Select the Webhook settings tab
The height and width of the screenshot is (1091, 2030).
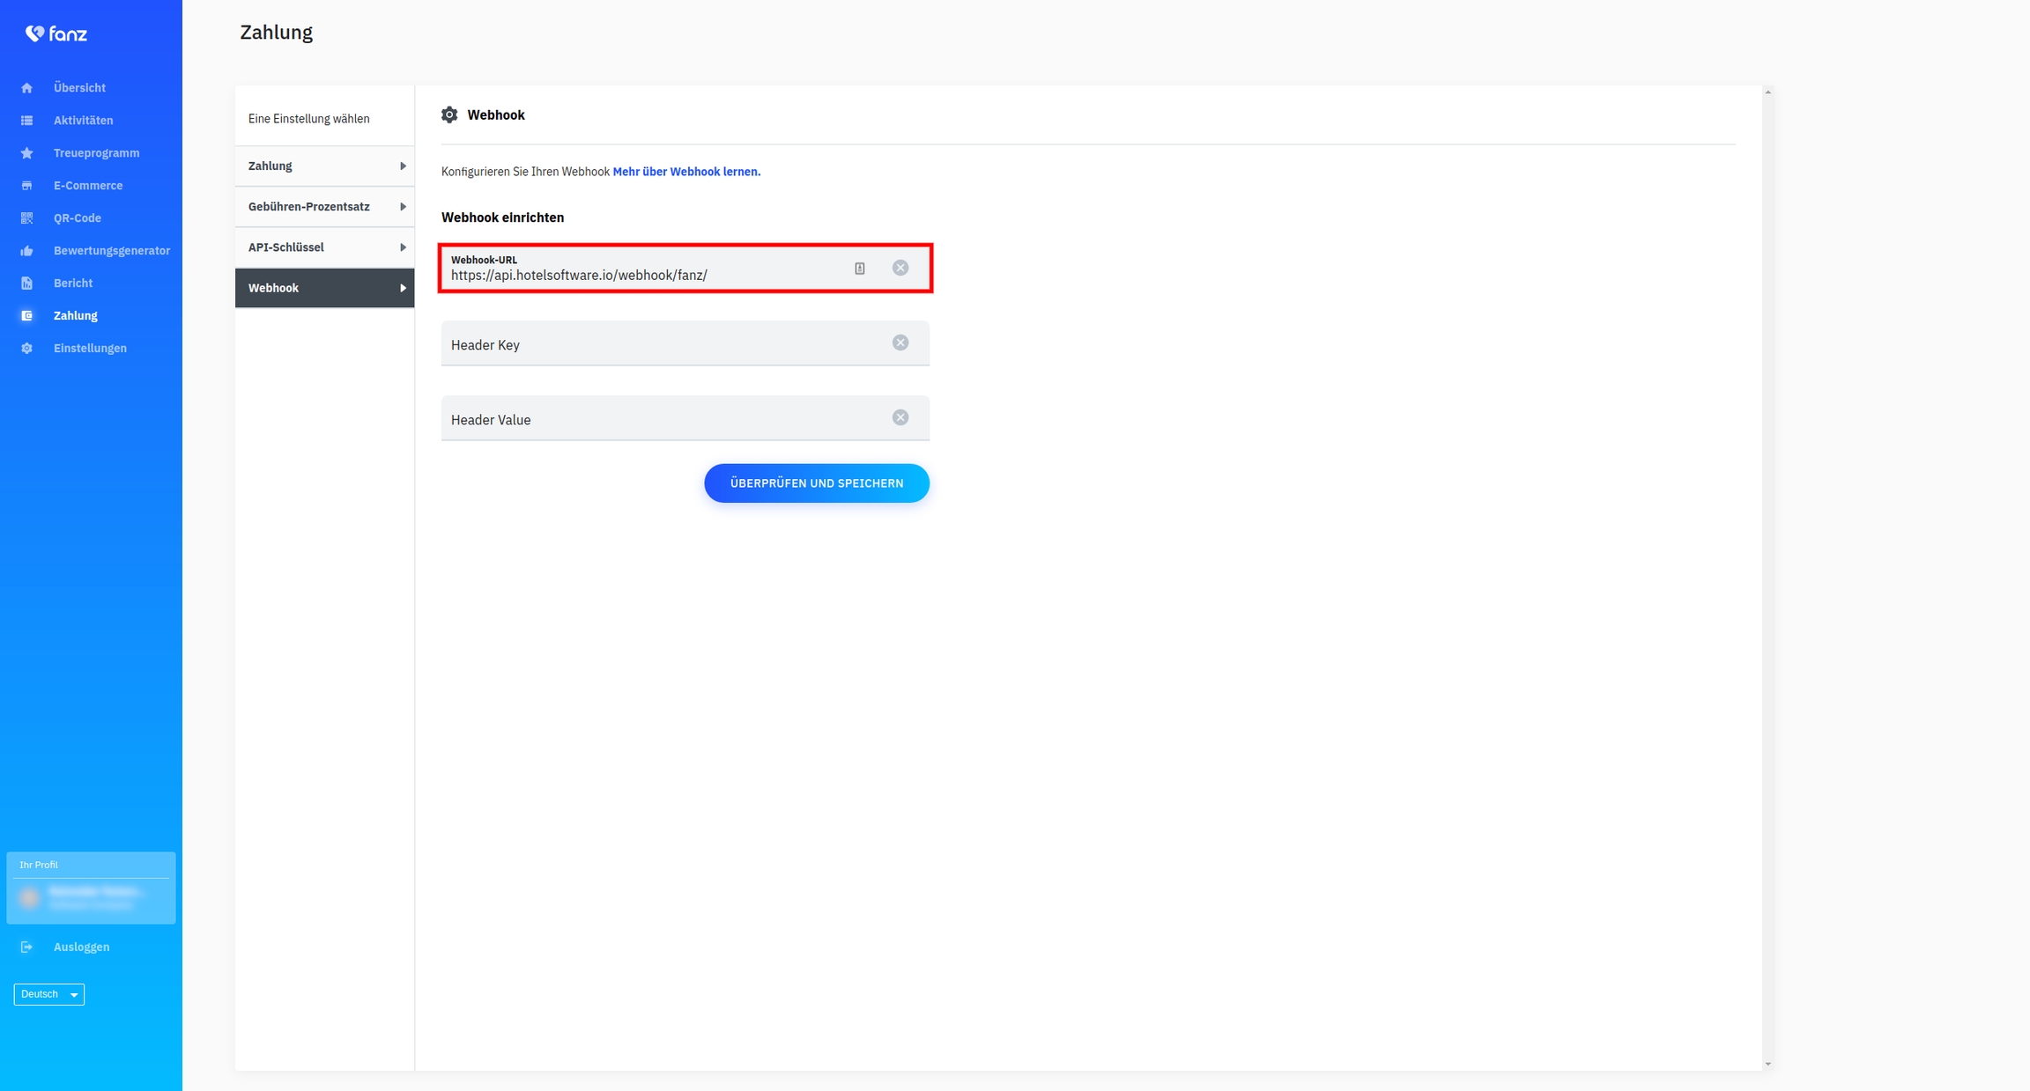(x=324, y=288)
